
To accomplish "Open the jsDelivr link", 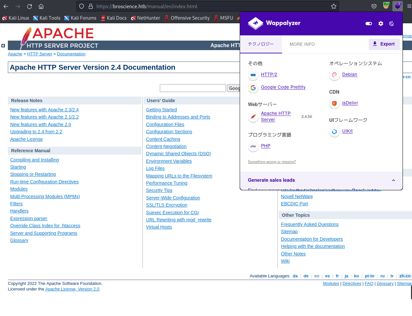I will (350, 103).
